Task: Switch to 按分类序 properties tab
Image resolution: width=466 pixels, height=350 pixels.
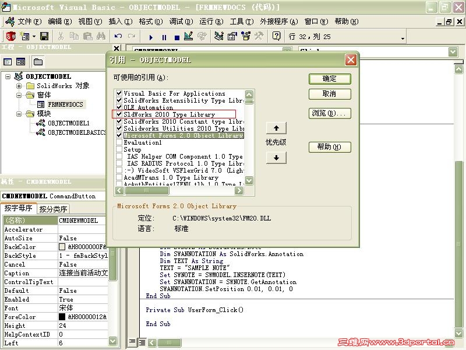Action: click(53, 209)
